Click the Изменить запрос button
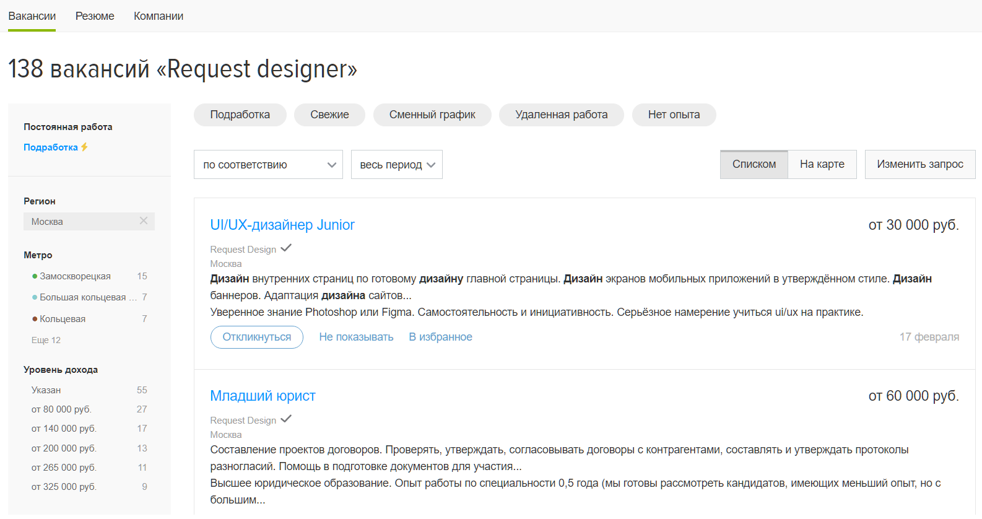 pyautogui.click(x=920, y=164)
